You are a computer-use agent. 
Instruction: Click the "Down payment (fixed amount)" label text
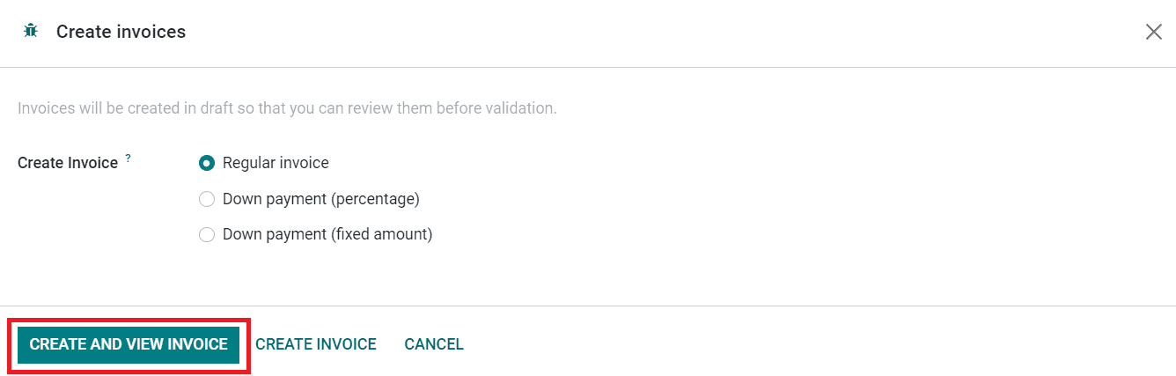tap(327, 234)
